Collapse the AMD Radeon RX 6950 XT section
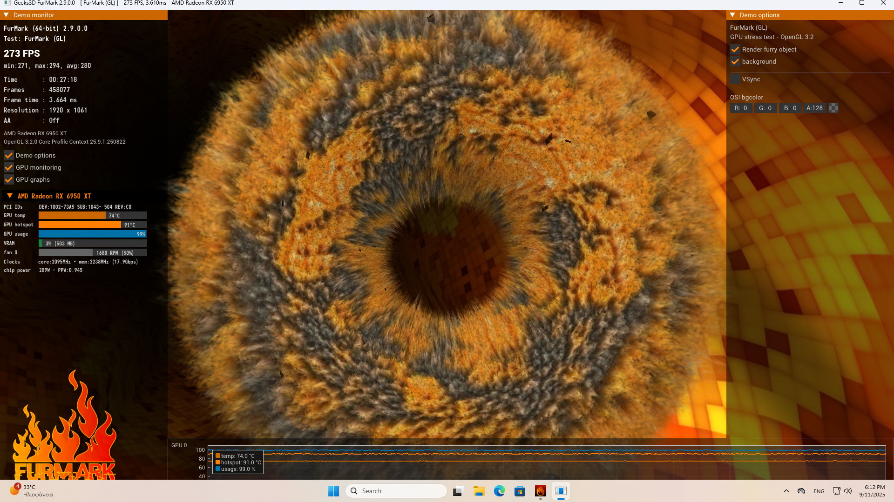This screenshot has width=894, height=502. point(10,196)
